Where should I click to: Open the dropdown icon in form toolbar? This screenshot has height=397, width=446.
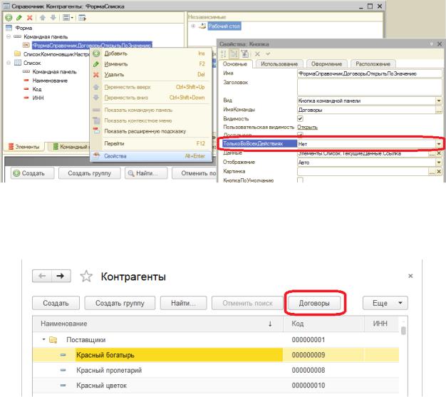tap(68, 18)
